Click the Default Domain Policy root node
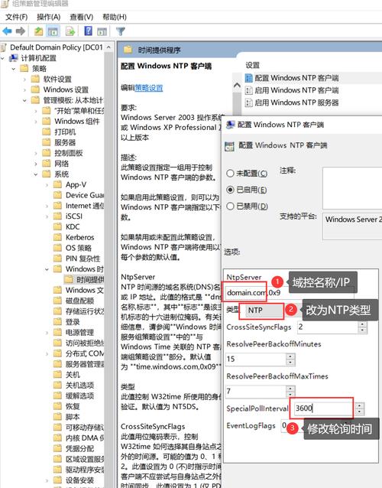The height and width of the screenshot is (488, 382). click(56, 47)
